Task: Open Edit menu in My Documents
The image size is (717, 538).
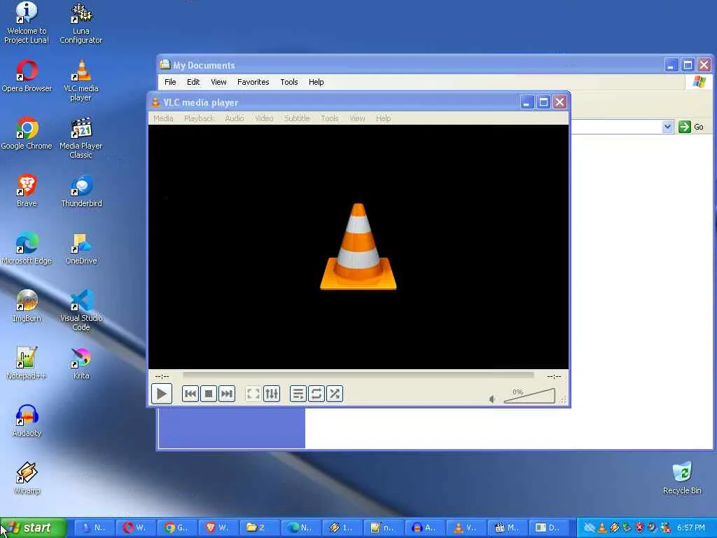Action: click(x=193, y=82)
